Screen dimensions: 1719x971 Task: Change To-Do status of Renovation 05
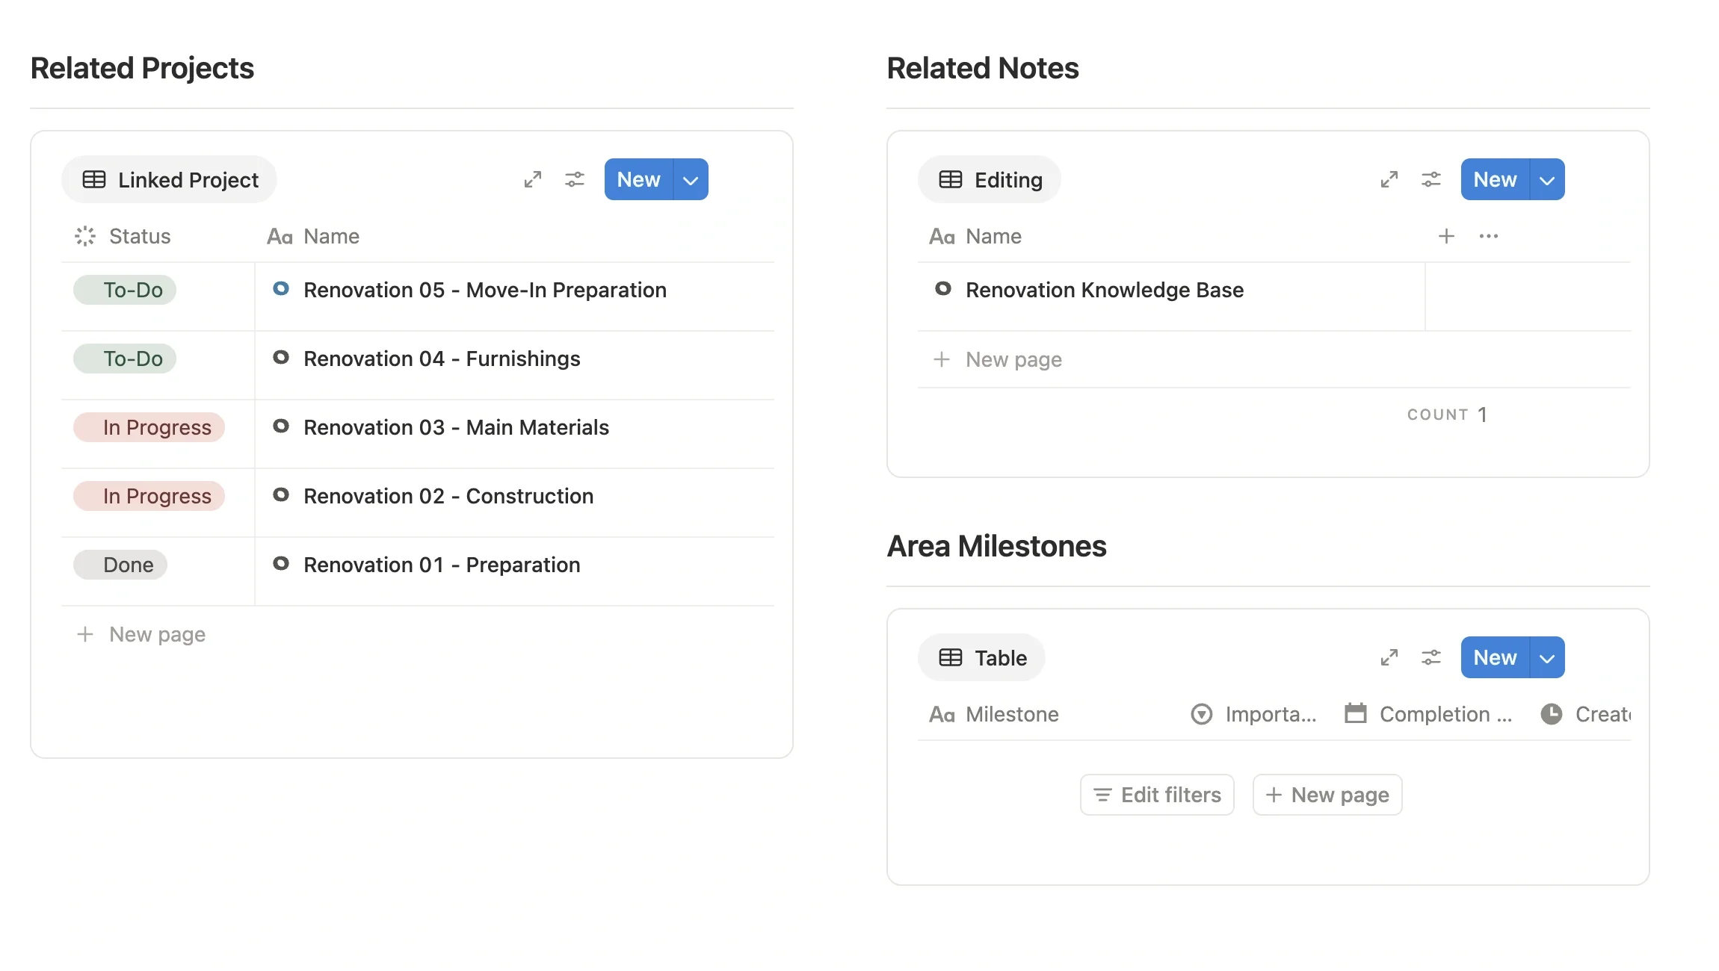pyautogui.click(x=125, y=290)
